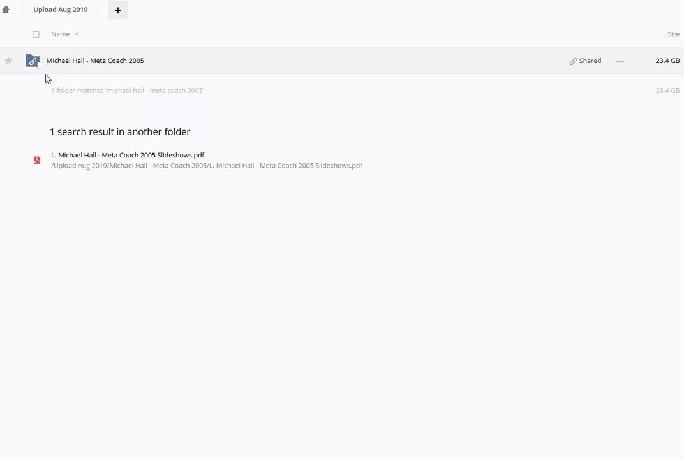This screenshot has width=684, height=459.
Task: Tick the select all files checkbox
Action: pyautogui.click(x=36, y=34)
